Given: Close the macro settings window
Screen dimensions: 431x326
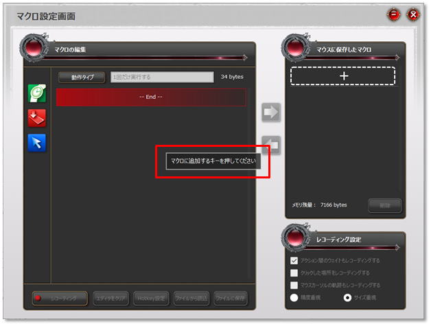Looking at the screenshot, I should [412, 14].
